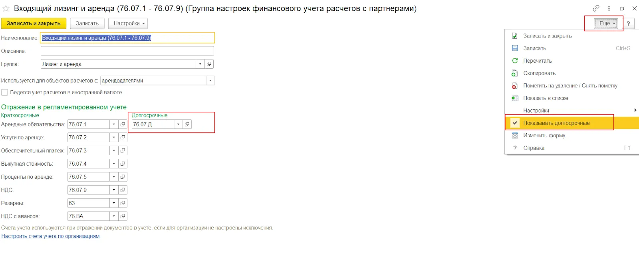Click the open icon next to 76.07.1 field
The height and width of the screenshot is (273, 639).
tap(123, 125)
